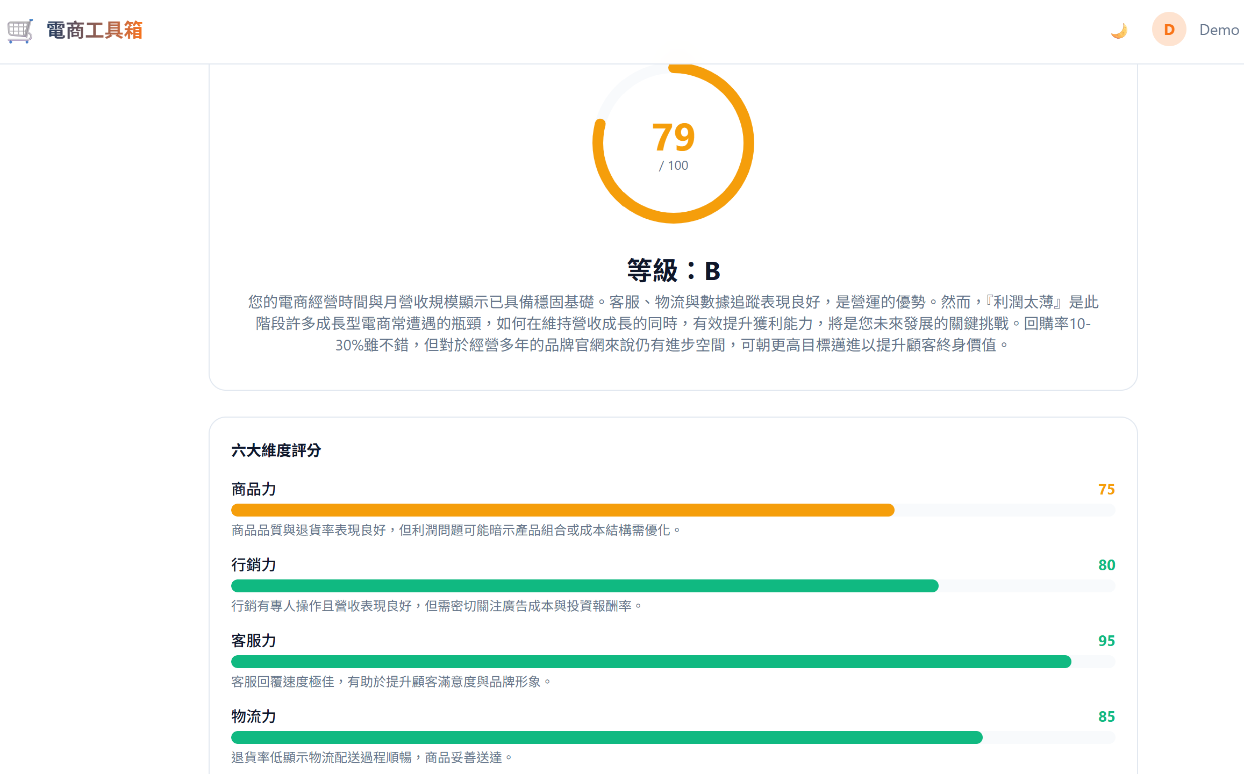
Task: Select the crescent moon dark mode icon
Action: coord(1119,30)
